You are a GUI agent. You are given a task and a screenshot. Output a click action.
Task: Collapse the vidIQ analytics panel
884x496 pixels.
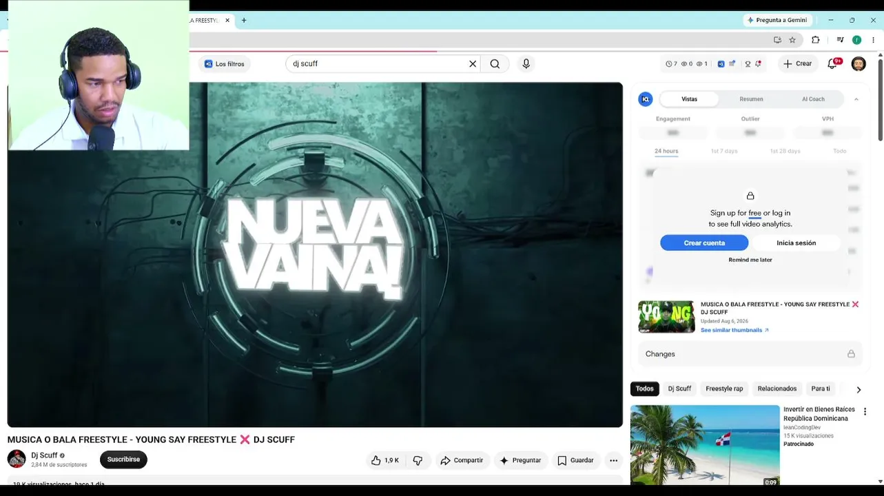coord(856,99)
